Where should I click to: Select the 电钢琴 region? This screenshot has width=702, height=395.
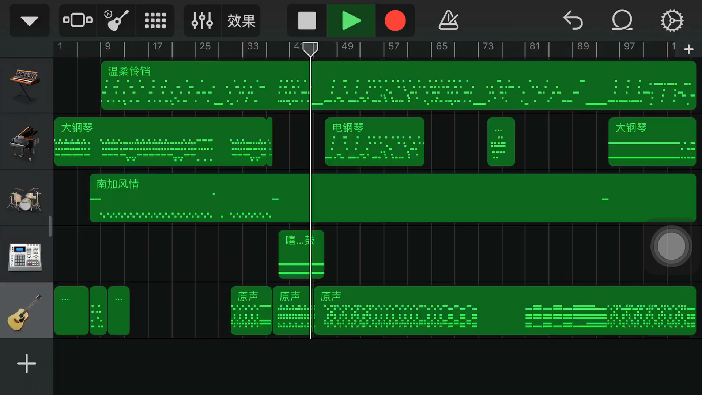click(x=375, y=142)
